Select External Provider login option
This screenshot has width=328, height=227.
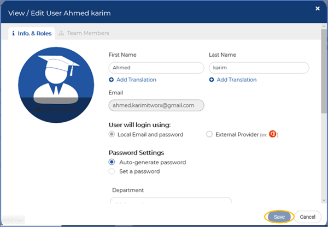[209, 134]
